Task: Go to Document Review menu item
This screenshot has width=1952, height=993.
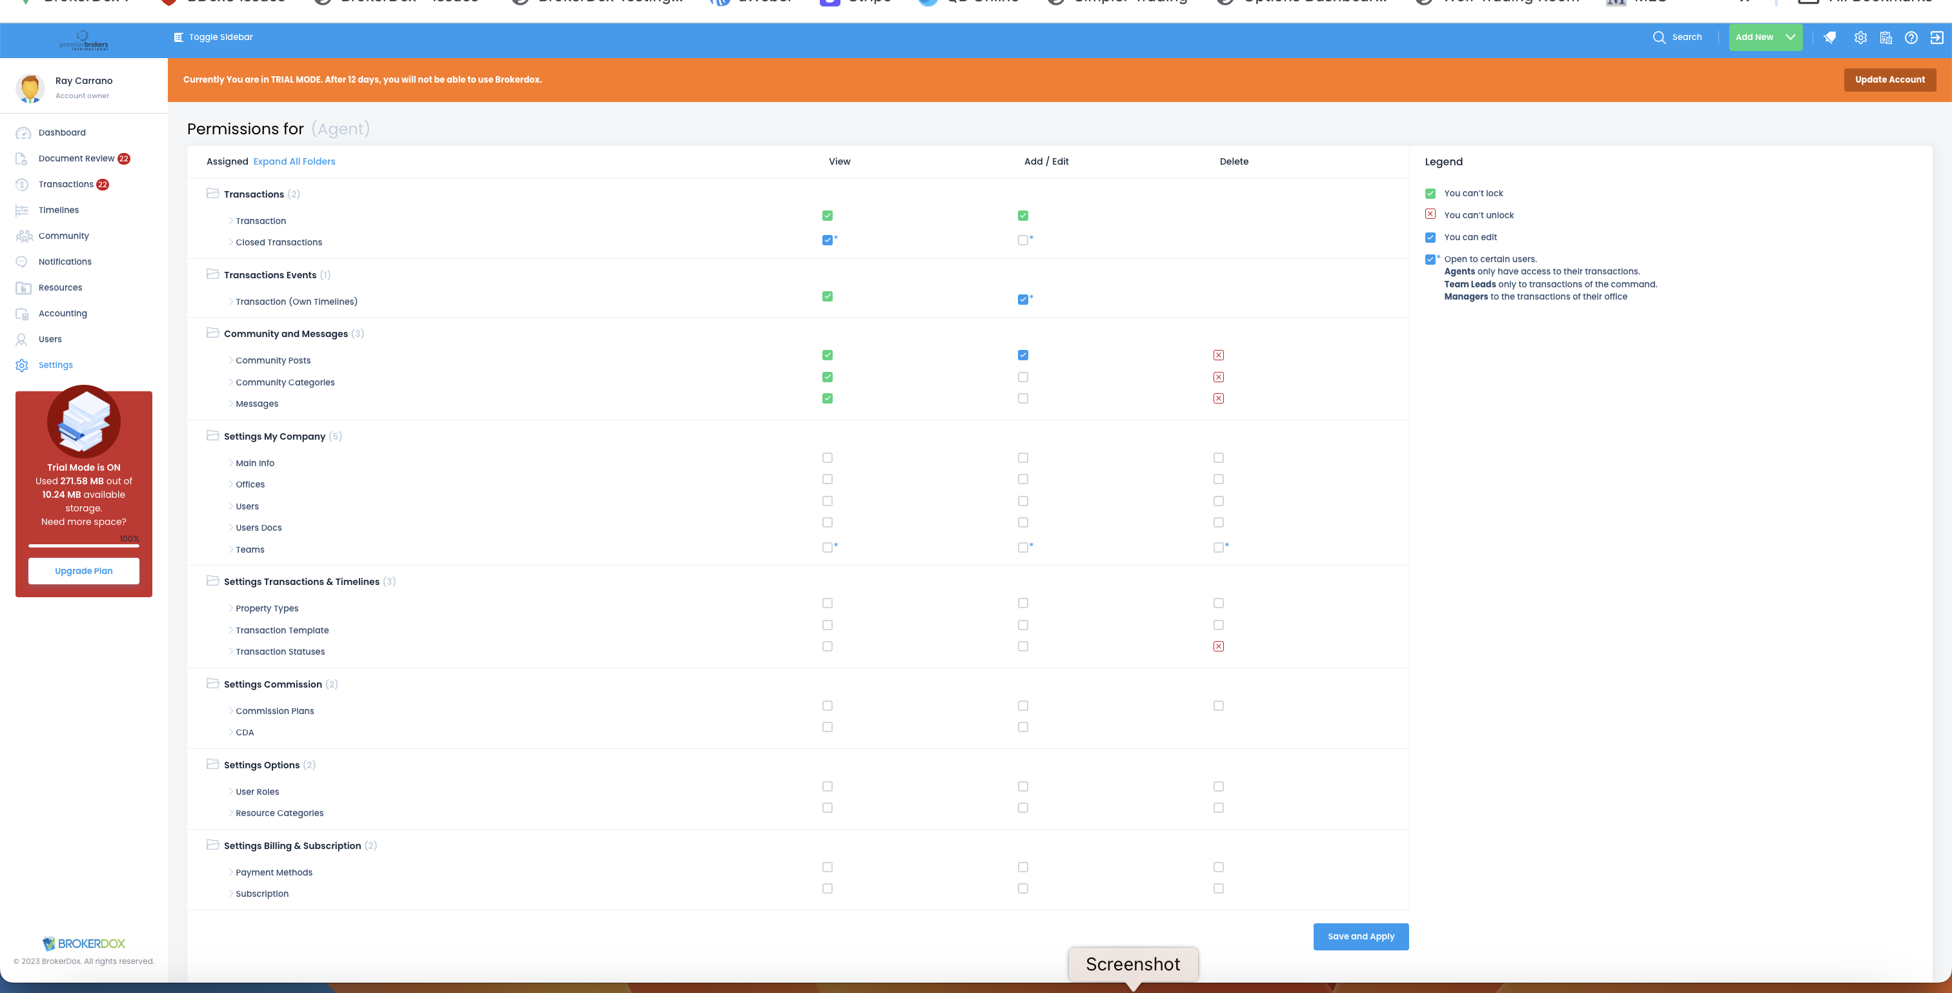Action: pos(77,158)
